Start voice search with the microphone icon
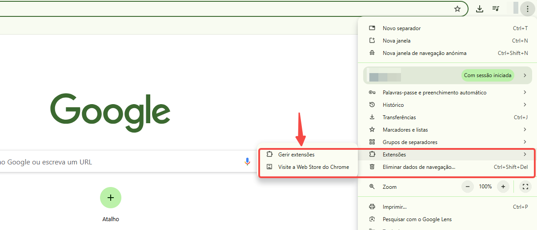Screen dimensions: 537x230 pos(248,162)
